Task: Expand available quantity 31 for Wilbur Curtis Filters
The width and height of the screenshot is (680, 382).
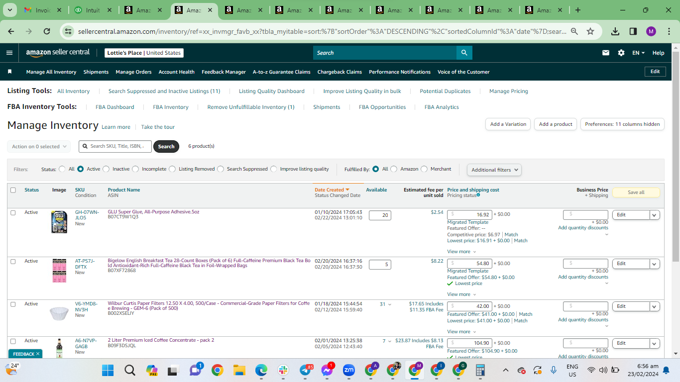Action: tap(385, 304)
